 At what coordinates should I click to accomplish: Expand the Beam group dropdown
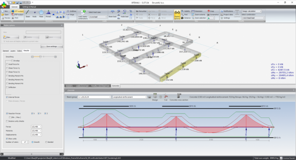click(94, 97)
